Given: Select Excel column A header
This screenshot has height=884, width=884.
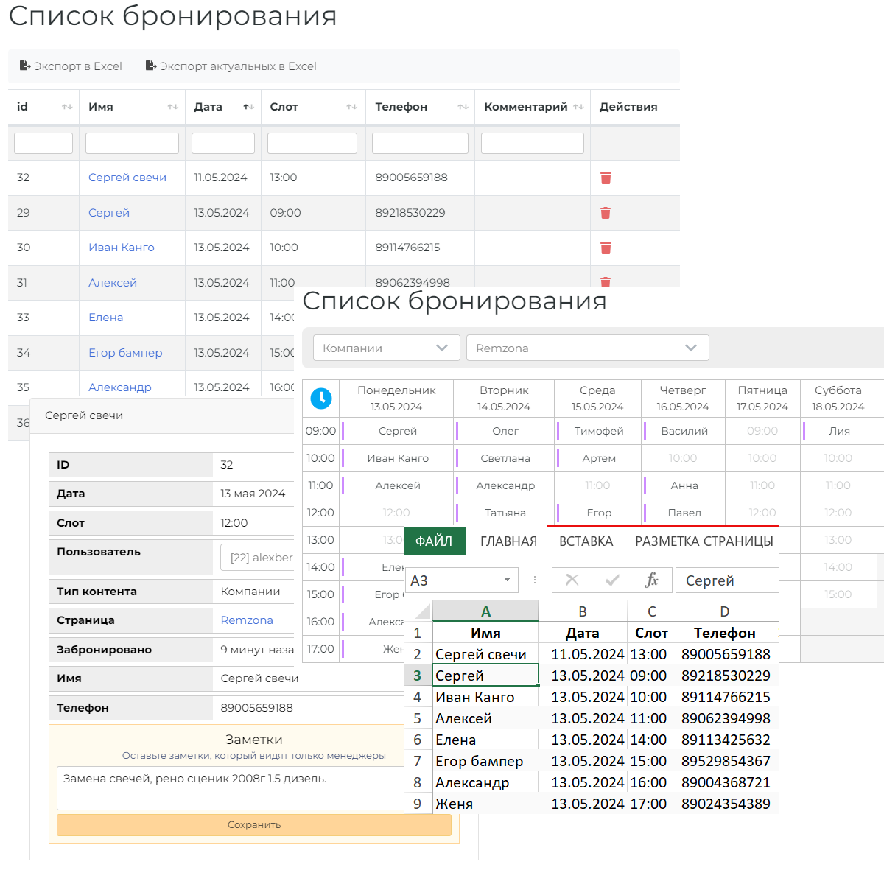Looking at the screenshot, I should pos(485,611).
